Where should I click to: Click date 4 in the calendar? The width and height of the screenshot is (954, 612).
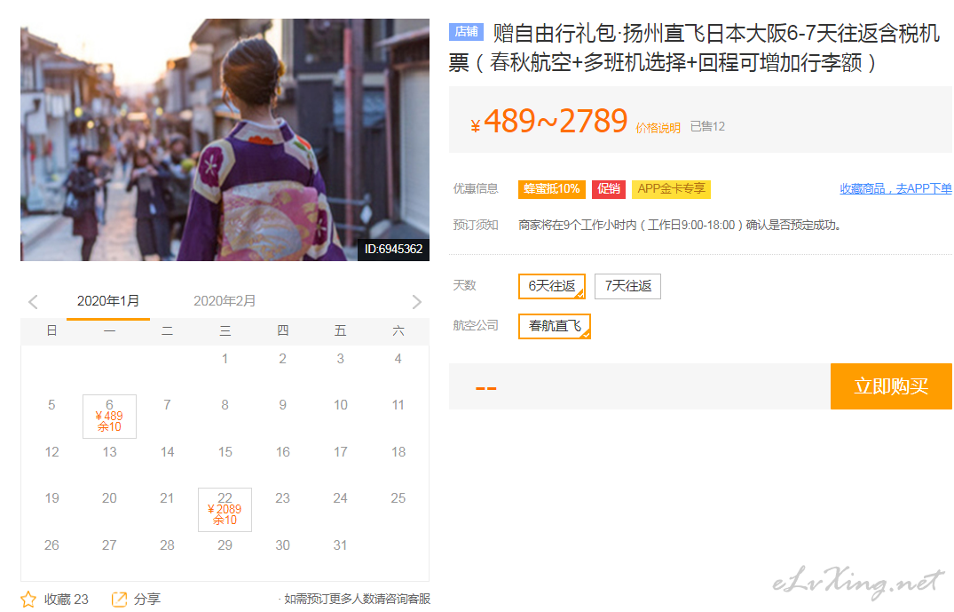398,359
